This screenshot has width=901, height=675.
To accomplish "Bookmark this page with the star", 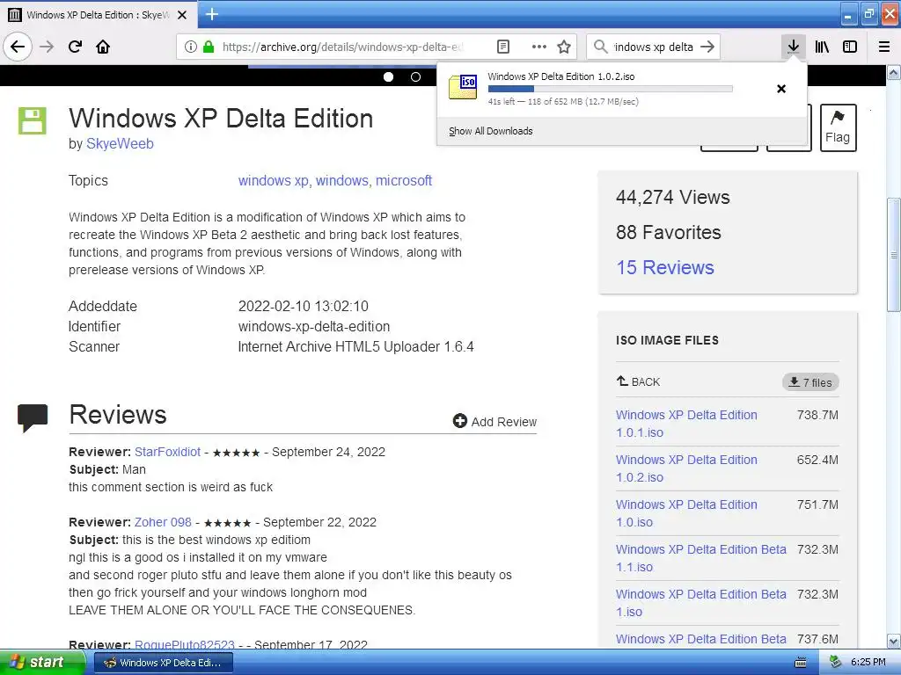I will coord(564,47).
